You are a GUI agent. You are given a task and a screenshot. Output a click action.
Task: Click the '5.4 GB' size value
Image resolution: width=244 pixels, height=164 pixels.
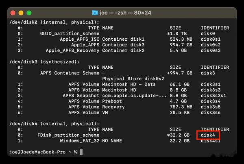178,50
